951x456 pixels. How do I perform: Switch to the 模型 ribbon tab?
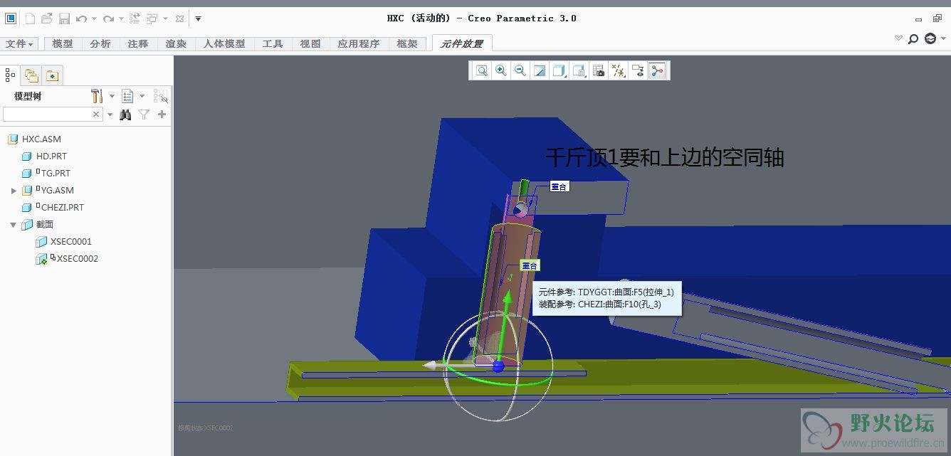63,43
